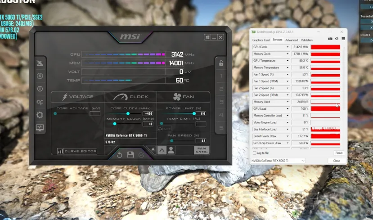
Task: Click the GPU-Z Reset button
Action: (339, 153)
